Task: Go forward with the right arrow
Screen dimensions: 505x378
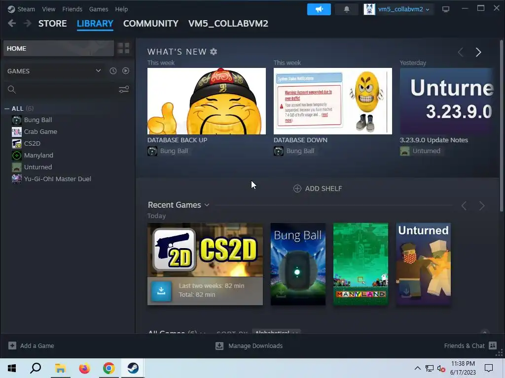Action: point(28,23)
